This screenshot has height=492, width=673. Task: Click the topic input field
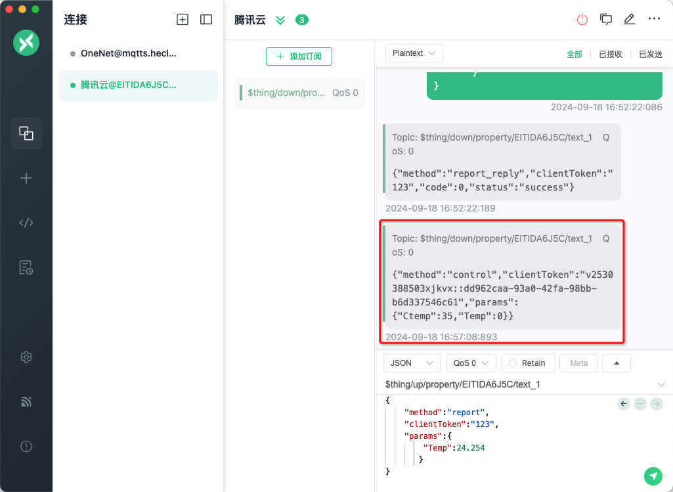[x=519, y=384]
